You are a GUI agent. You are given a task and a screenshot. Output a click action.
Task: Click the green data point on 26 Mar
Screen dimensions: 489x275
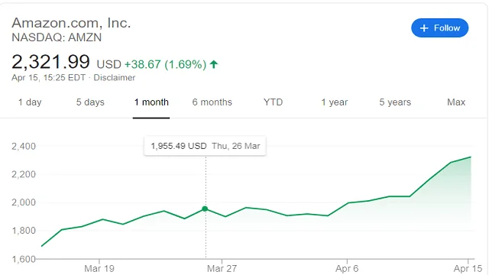(x=205, y=209)
